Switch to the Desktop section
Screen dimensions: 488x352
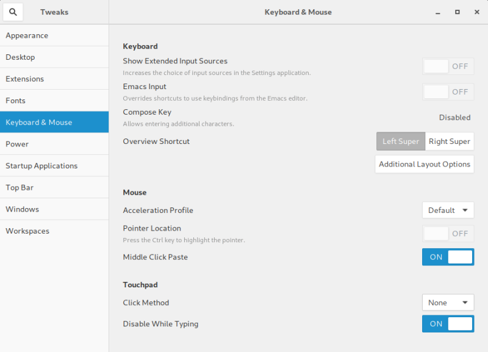point(19,57)
